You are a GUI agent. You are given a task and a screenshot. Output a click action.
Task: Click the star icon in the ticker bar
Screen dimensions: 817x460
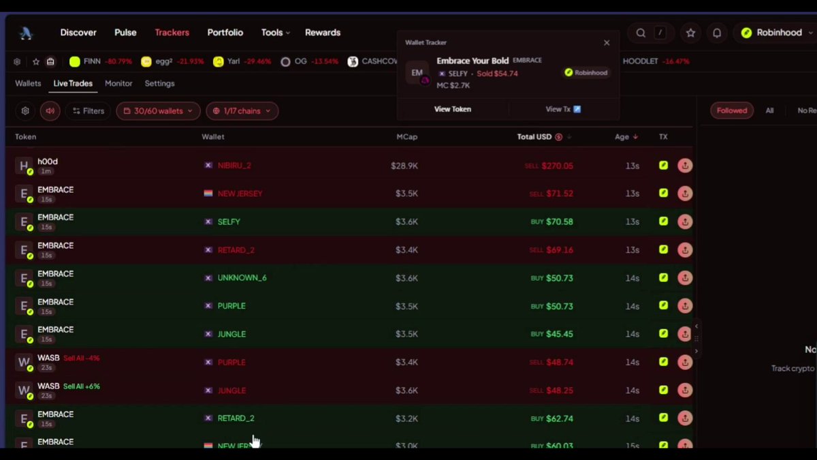[36, 61]
